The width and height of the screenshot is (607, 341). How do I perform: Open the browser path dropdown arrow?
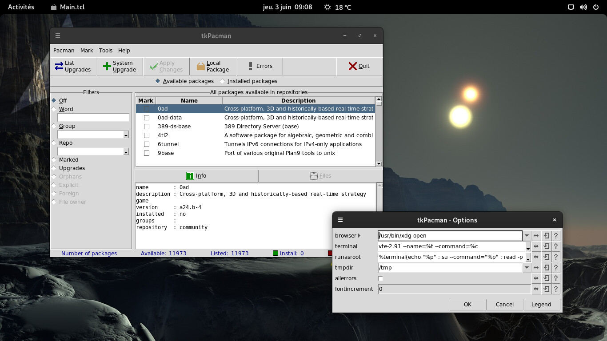click(x=527, y=236)
